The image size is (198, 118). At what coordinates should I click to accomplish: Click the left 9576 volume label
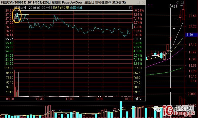pos(9,73)
